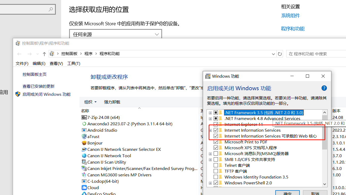
Task: Enable the Telnet 客户端 checkbox
Action: [x=216, y=165]
